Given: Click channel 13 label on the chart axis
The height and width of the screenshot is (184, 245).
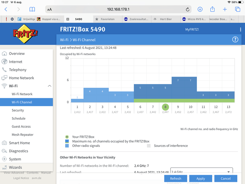Looking at the screenshot, I should point(228,107).
